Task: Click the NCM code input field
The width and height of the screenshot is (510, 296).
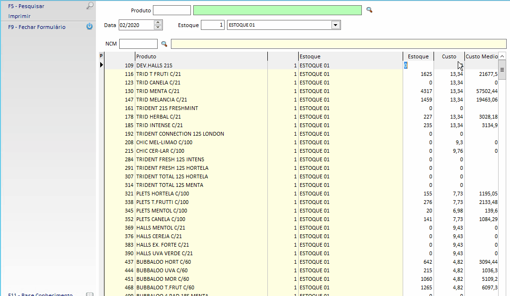Action: click(x=138, y=44)
